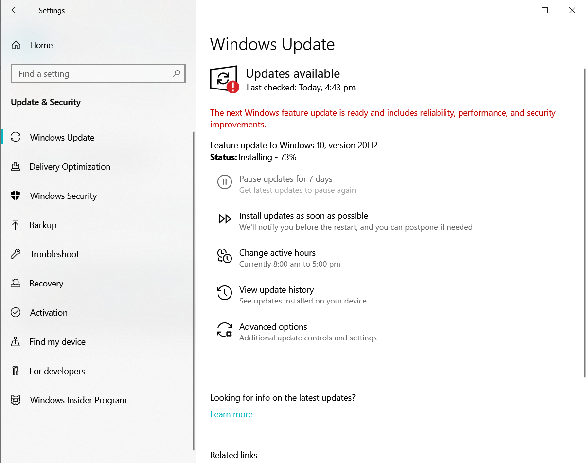Screen dimensions: 587x463
Task: View update history
Action: 277,290
